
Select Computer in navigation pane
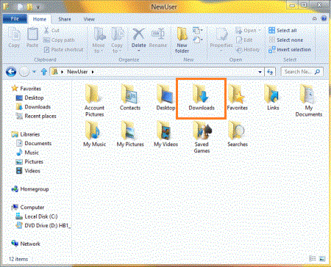pyautogui.click(x=27, y=208)
